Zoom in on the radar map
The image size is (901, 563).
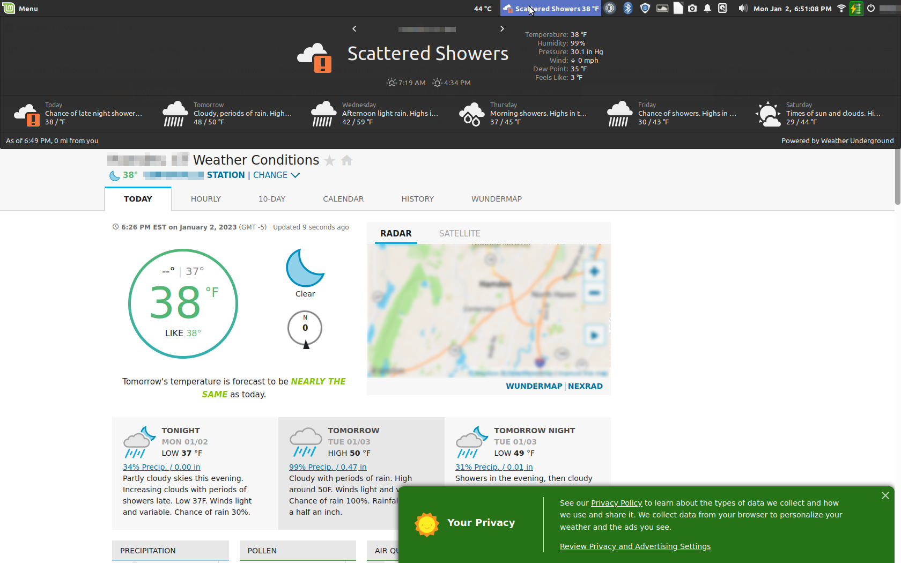click(594, 271)
